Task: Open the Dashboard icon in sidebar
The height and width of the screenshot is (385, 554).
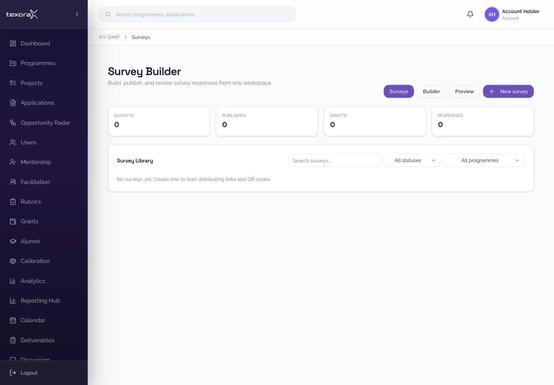Action: (13, 44)
